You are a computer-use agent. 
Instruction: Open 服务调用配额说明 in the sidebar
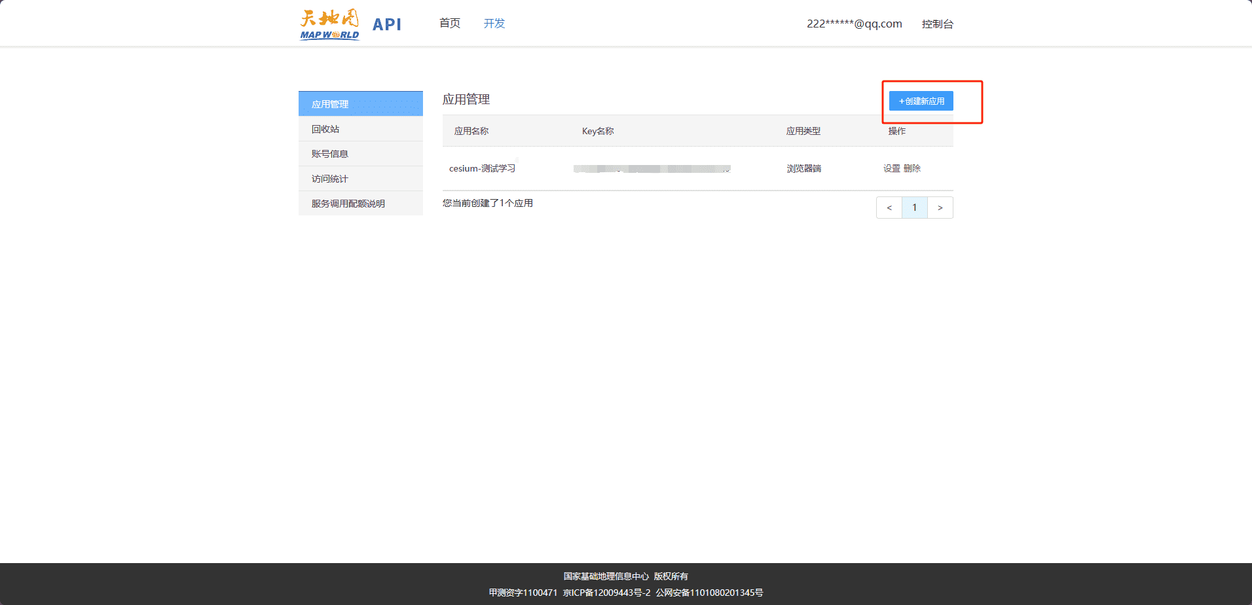[x=361, y=204]
